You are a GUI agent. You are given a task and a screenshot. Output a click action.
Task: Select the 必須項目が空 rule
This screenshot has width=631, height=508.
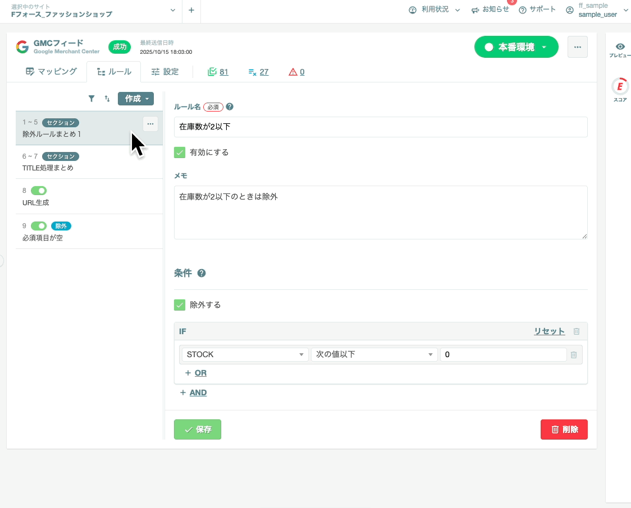point(89,232)
